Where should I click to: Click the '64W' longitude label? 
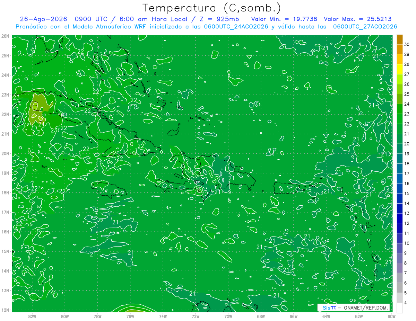(x=326, y=316)
